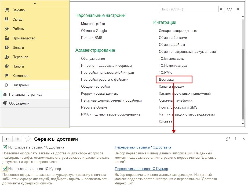Open 1С:РМК integration

165,72
